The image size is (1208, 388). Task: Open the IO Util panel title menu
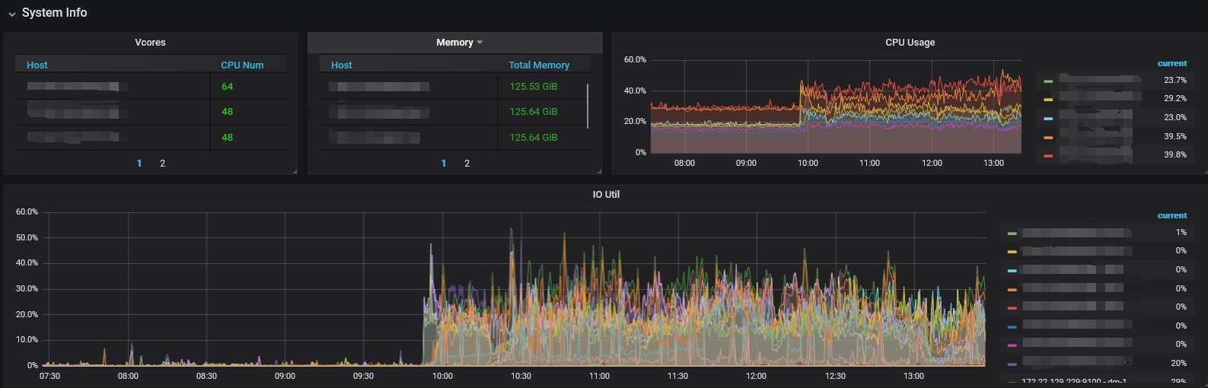pyautogui.click(x=605, y=195)
